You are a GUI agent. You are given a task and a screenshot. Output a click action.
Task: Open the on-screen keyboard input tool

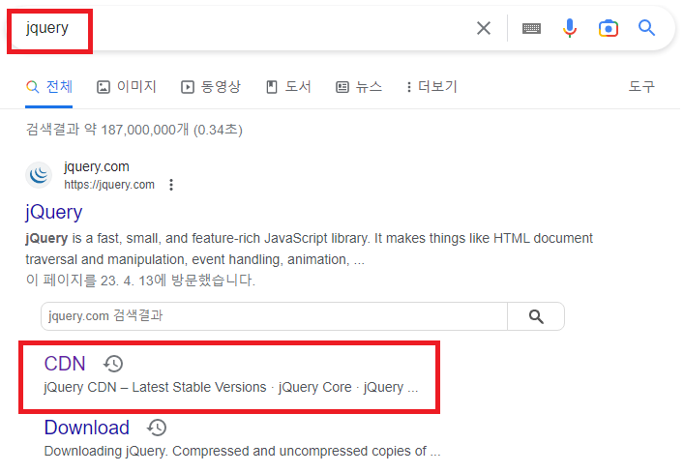[x=531, y=29]
